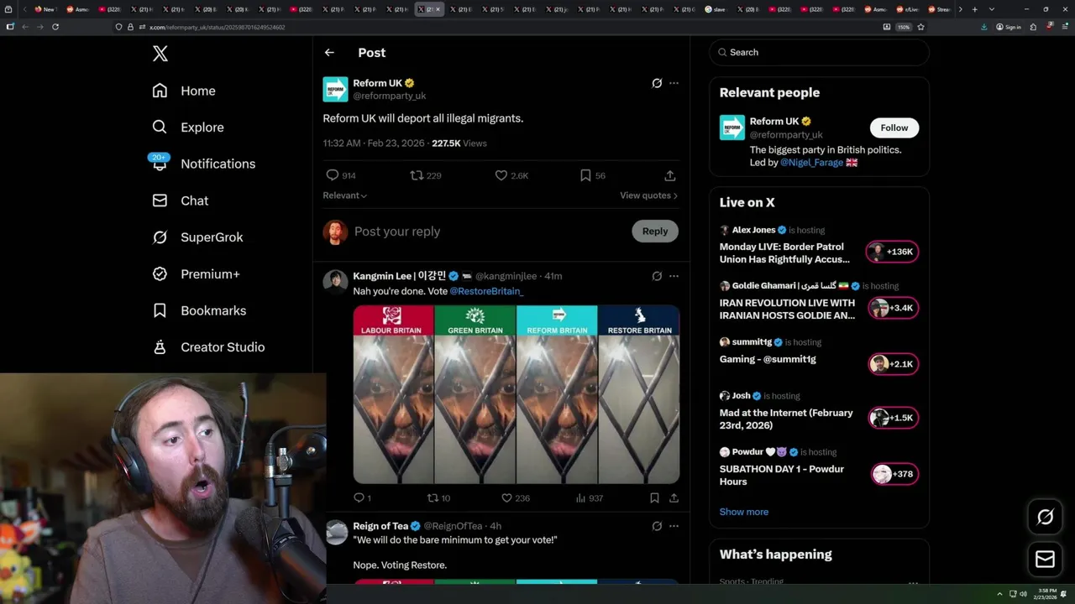
Task: Share Kangmin Lee's reply
Action: 674,497
